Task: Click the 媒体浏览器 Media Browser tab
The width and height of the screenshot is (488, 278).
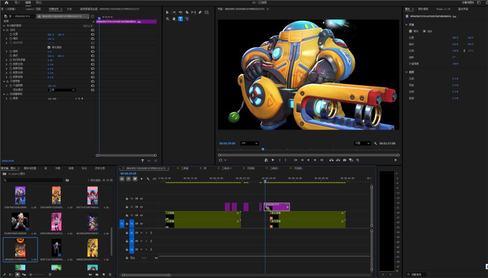Action: point(30,168)
